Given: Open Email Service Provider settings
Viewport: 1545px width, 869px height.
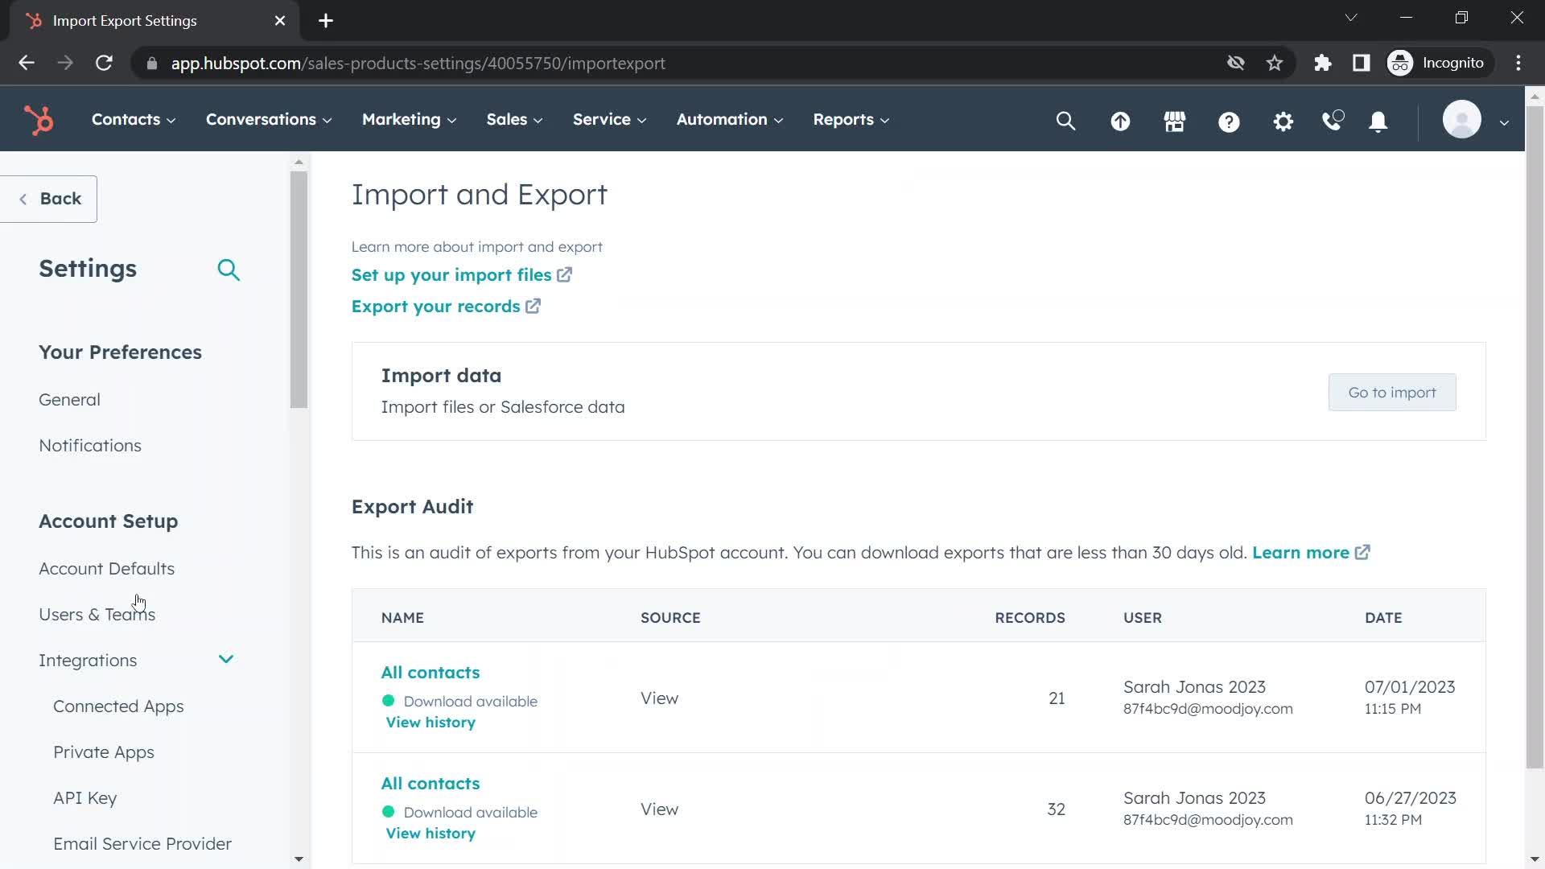Looking at the screenshot, I should (x=142, y=844).
